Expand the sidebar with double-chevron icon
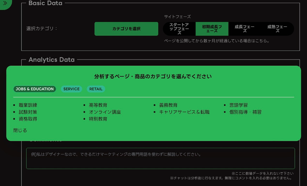 point(5,3)
